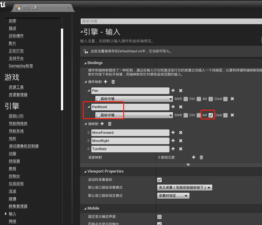Delete the PanReset middle mouse key binding

tap(232, 115)
